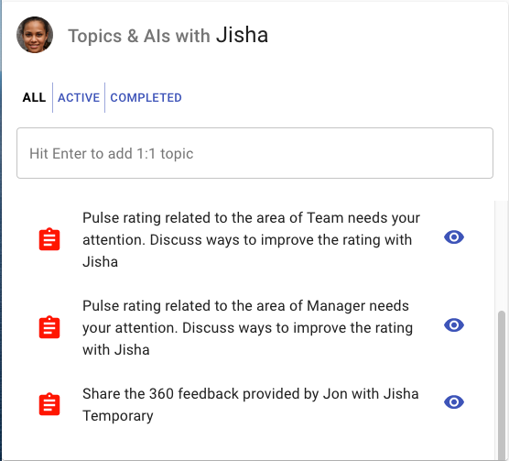Click the scrollbar track above the thumb
Viewport: 509px width, 461px height.
tap(502, 256)
